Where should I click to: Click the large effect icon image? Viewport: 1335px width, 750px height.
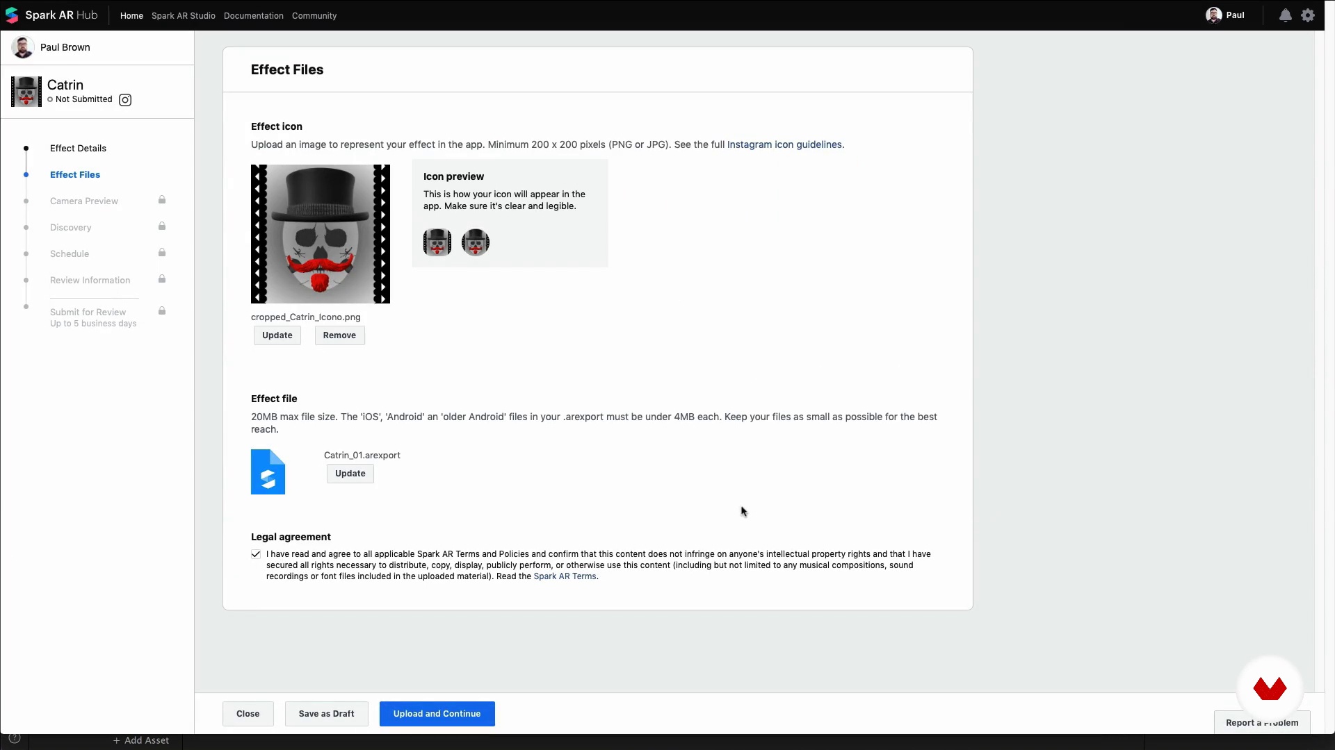(x=321, y=234)
